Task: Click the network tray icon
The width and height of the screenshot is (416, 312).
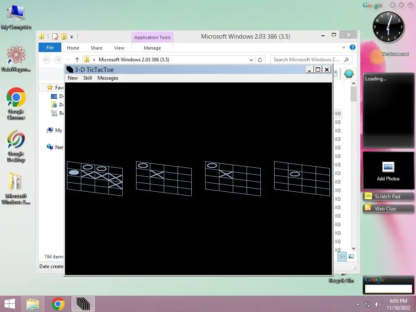Action: pos(368,304)
